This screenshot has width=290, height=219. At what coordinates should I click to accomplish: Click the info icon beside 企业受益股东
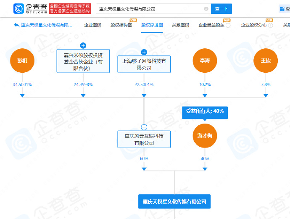pyautogui.click(x=228, y=25)
